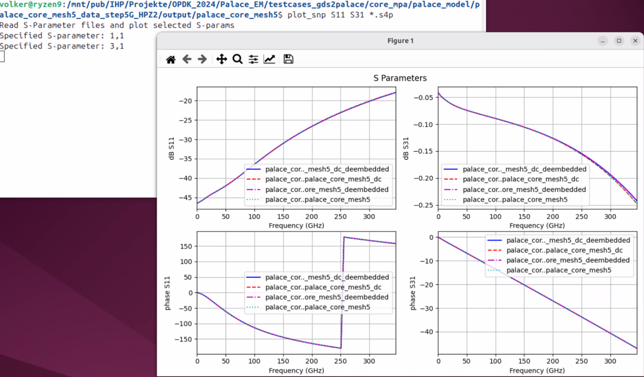Open Edit axis and curve parameters
644x377 pixels.
[269, 59]
